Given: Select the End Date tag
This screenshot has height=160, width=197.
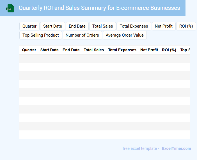Looking at the screenshot, I should point(77,26).
